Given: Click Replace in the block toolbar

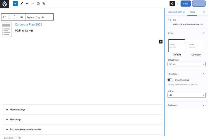Looking at the screenshot, I should (30, 17).
